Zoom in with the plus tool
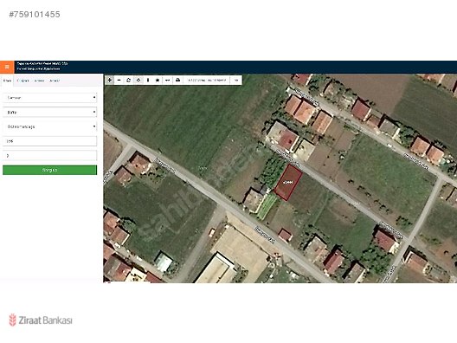Viewport: 457px width, 343px height. 110,80
